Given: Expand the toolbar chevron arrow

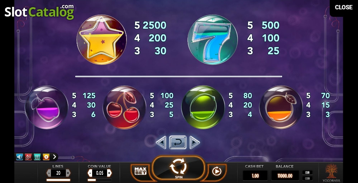Looking at the screenshot, I should [x=54, y=157].
